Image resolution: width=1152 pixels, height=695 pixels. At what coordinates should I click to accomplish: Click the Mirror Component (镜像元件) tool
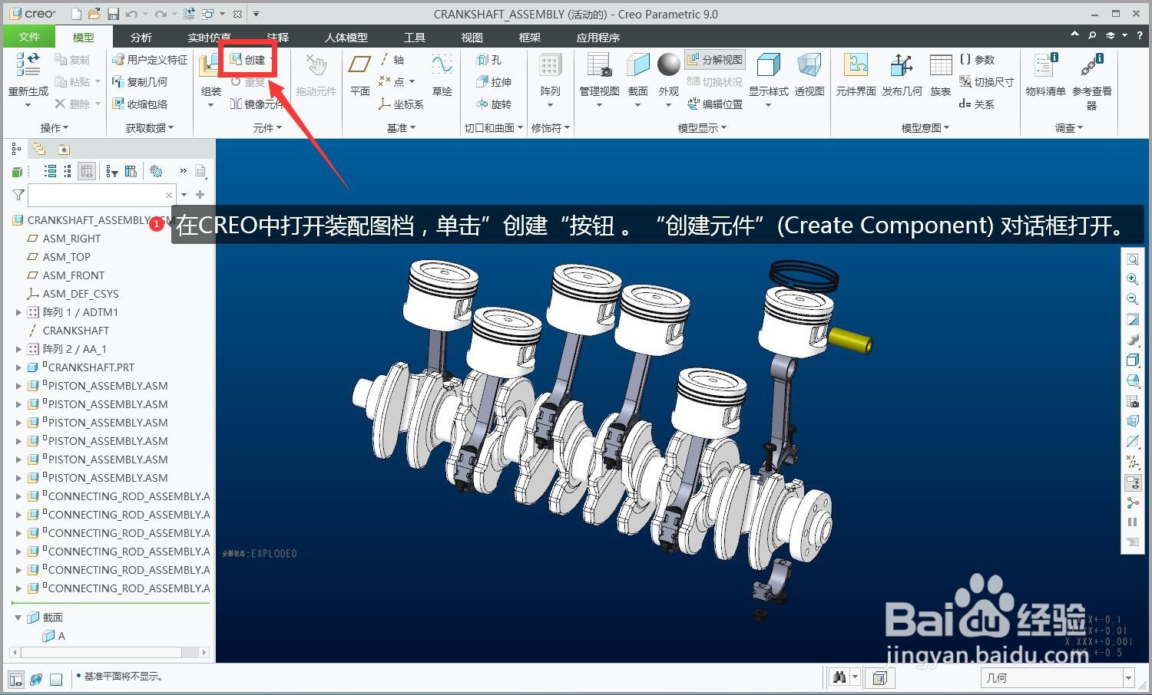256,104
